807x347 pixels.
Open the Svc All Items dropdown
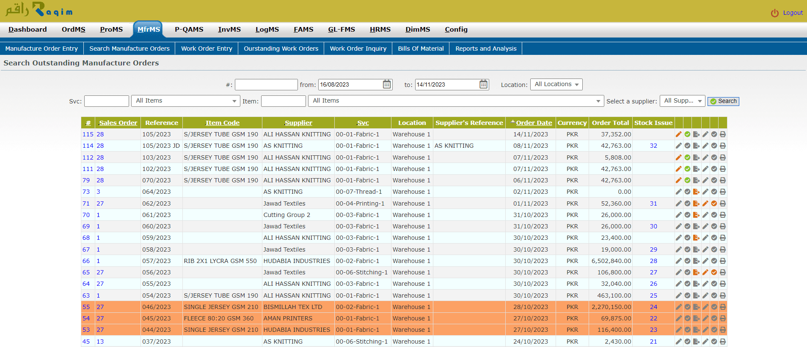pyautogui.click(x=185, y=101)
